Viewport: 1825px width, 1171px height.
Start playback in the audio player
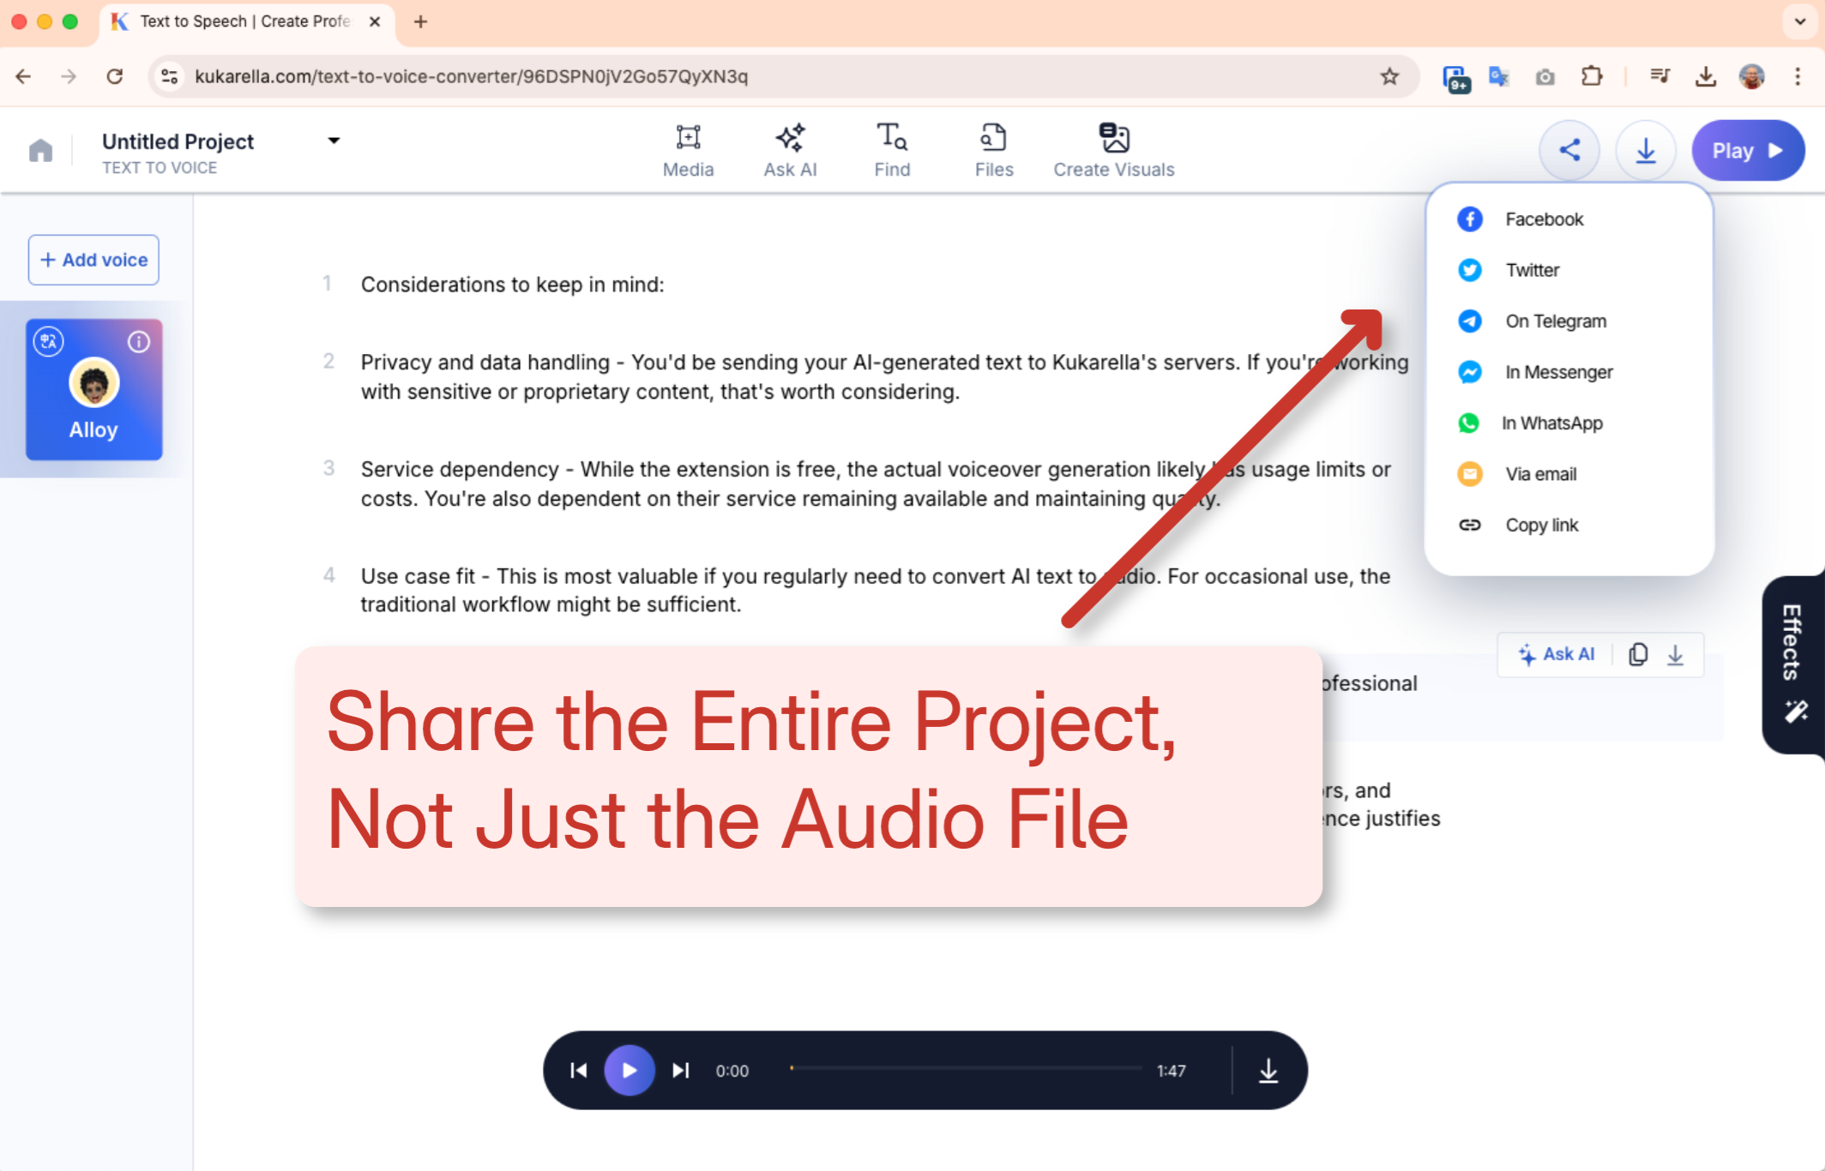tap(629, 1070)
